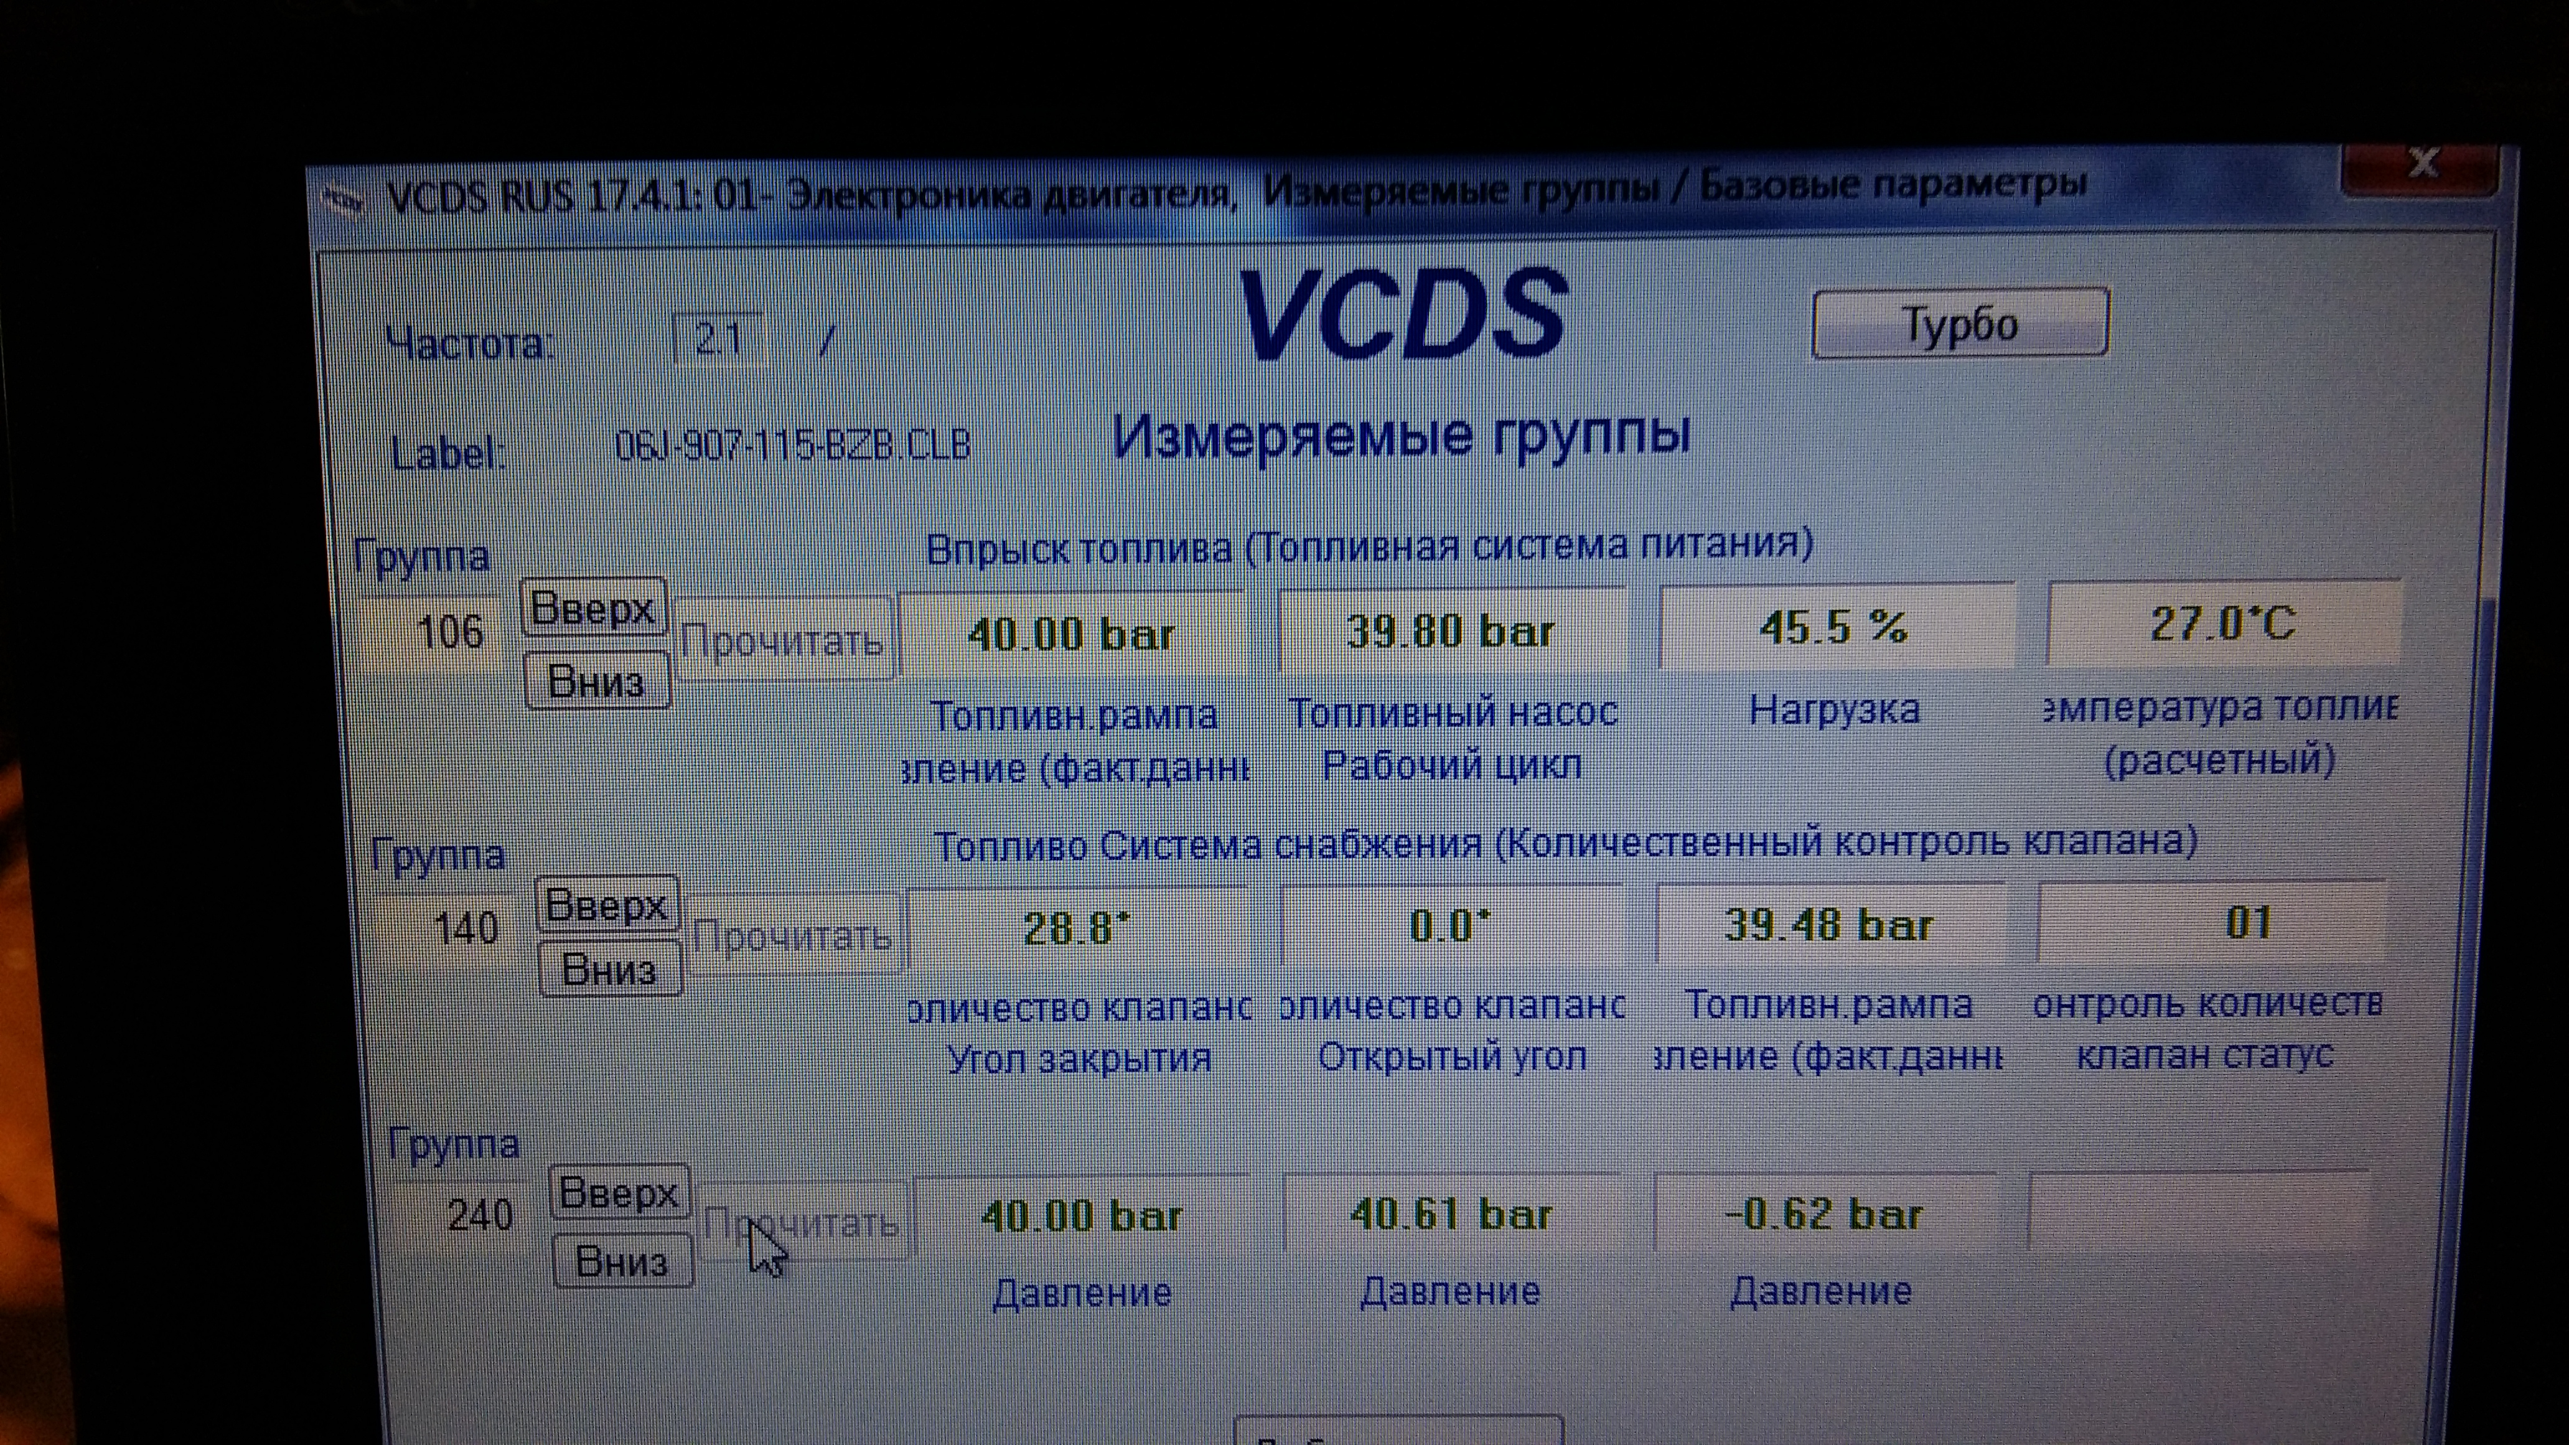
Task: Click the 01 valve status value
Action: click(x=2212, y=922)
